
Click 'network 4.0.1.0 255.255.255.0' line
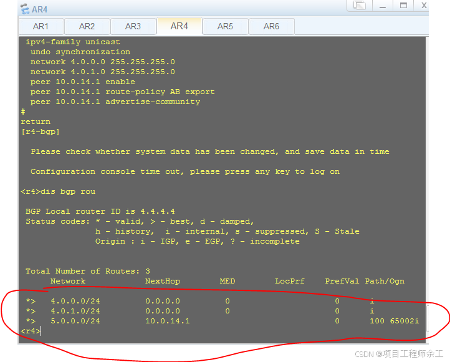(103, 72)
